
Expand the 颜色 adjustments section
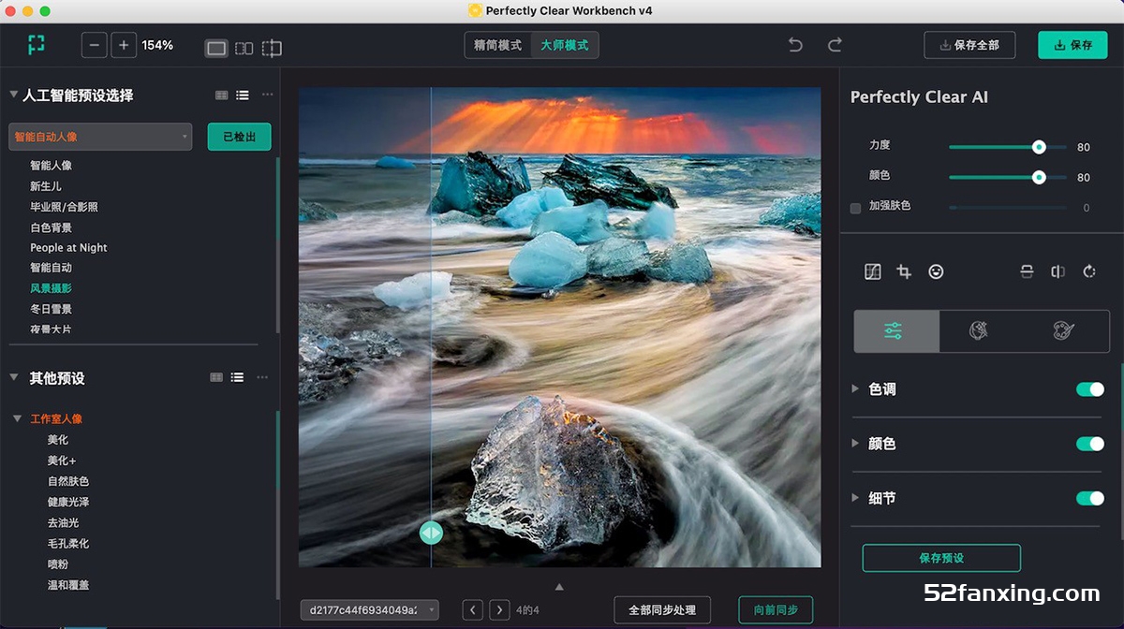click(854, 443)
